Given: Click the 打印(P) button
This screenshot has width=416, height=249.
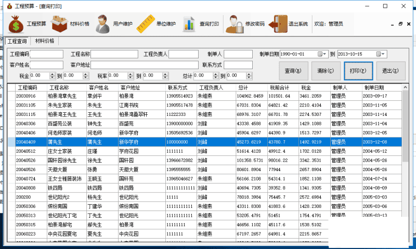Looking at the screenshot, I should [358, 71].
